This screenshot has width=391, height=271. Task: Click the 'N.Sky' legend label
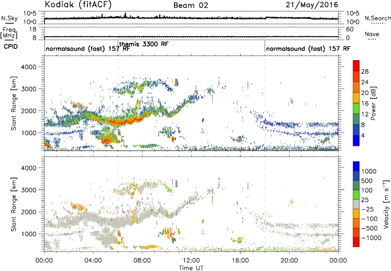click(9, 18)
